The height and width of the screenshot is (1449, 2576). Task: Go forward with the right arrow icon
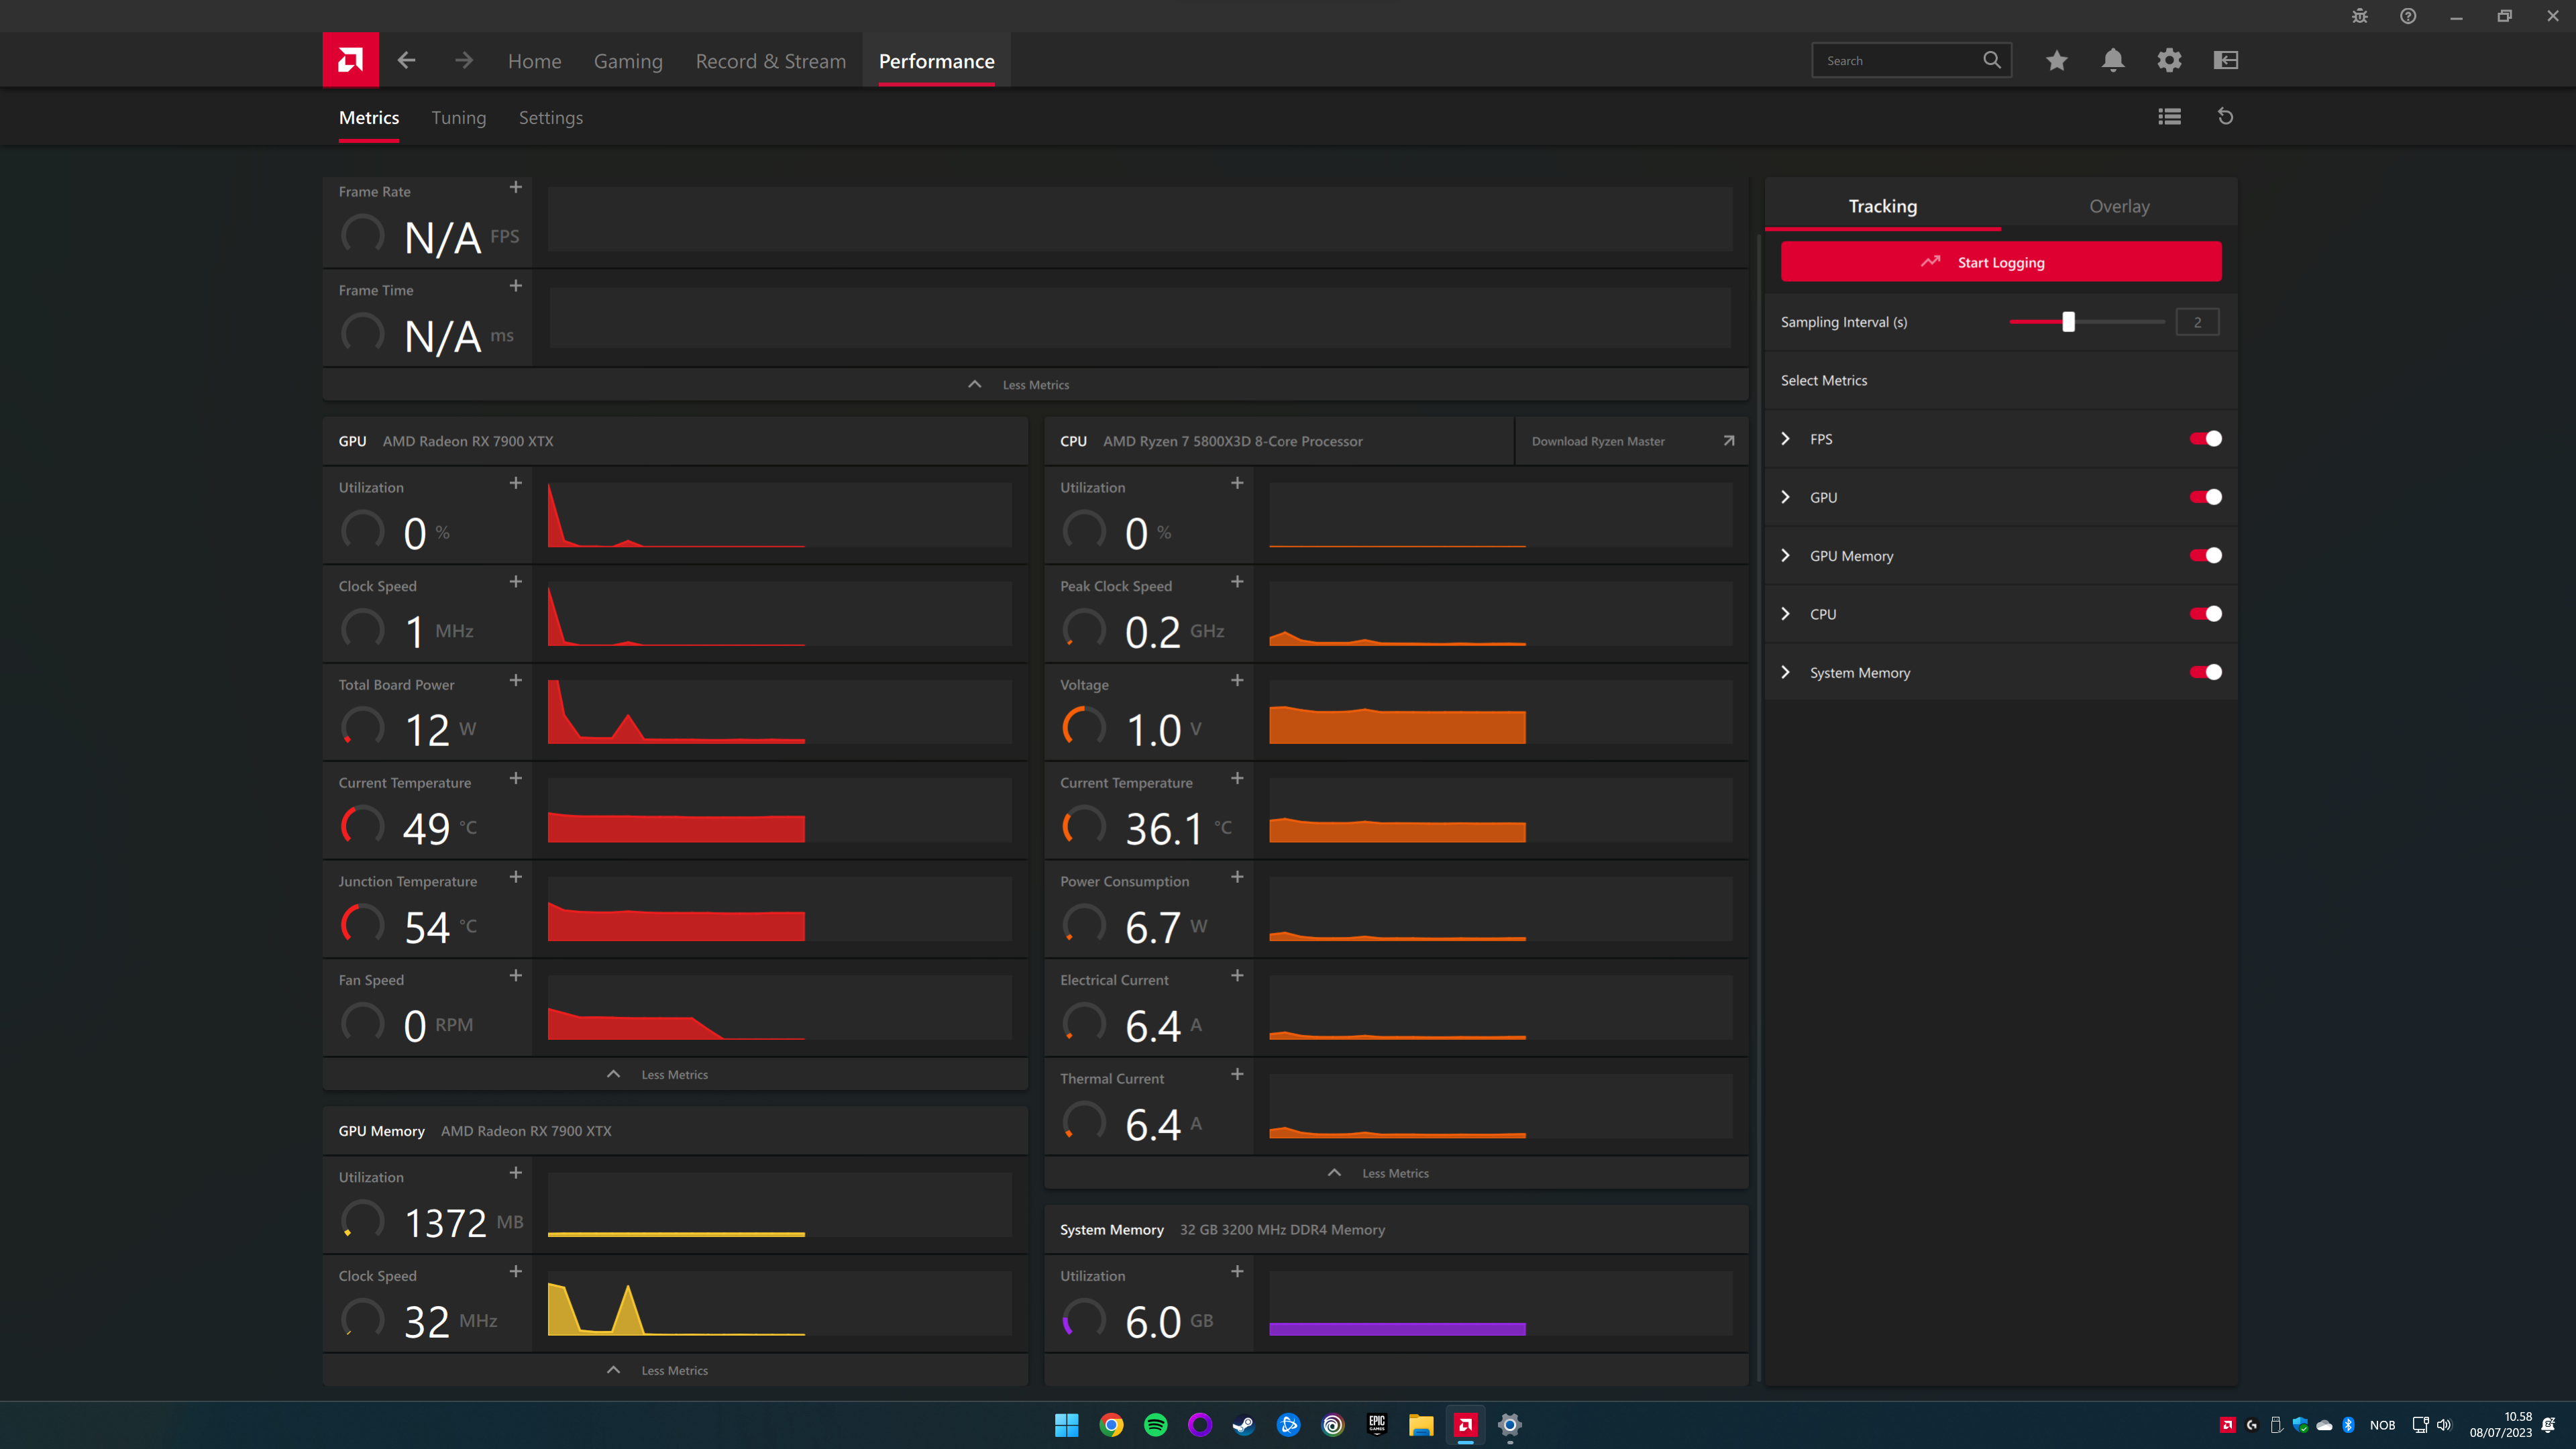coord(464,60)
